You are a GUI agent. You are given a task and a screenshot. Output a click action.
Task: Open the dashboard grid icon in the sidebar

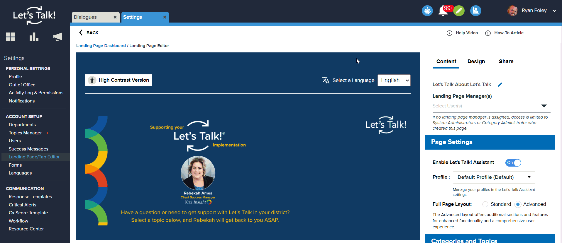point(10,37)
